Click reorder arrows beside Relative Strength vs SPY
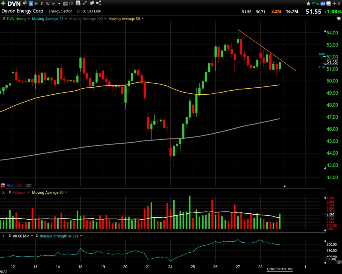Screen dimensions: 342x274 (37, 236)
